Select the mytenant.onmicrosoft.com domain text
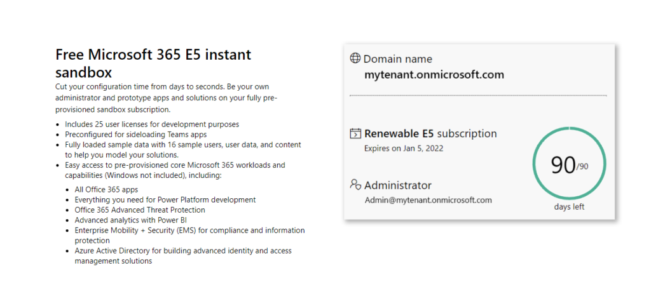This screenshot has height=289, width=651. [434, 75]
